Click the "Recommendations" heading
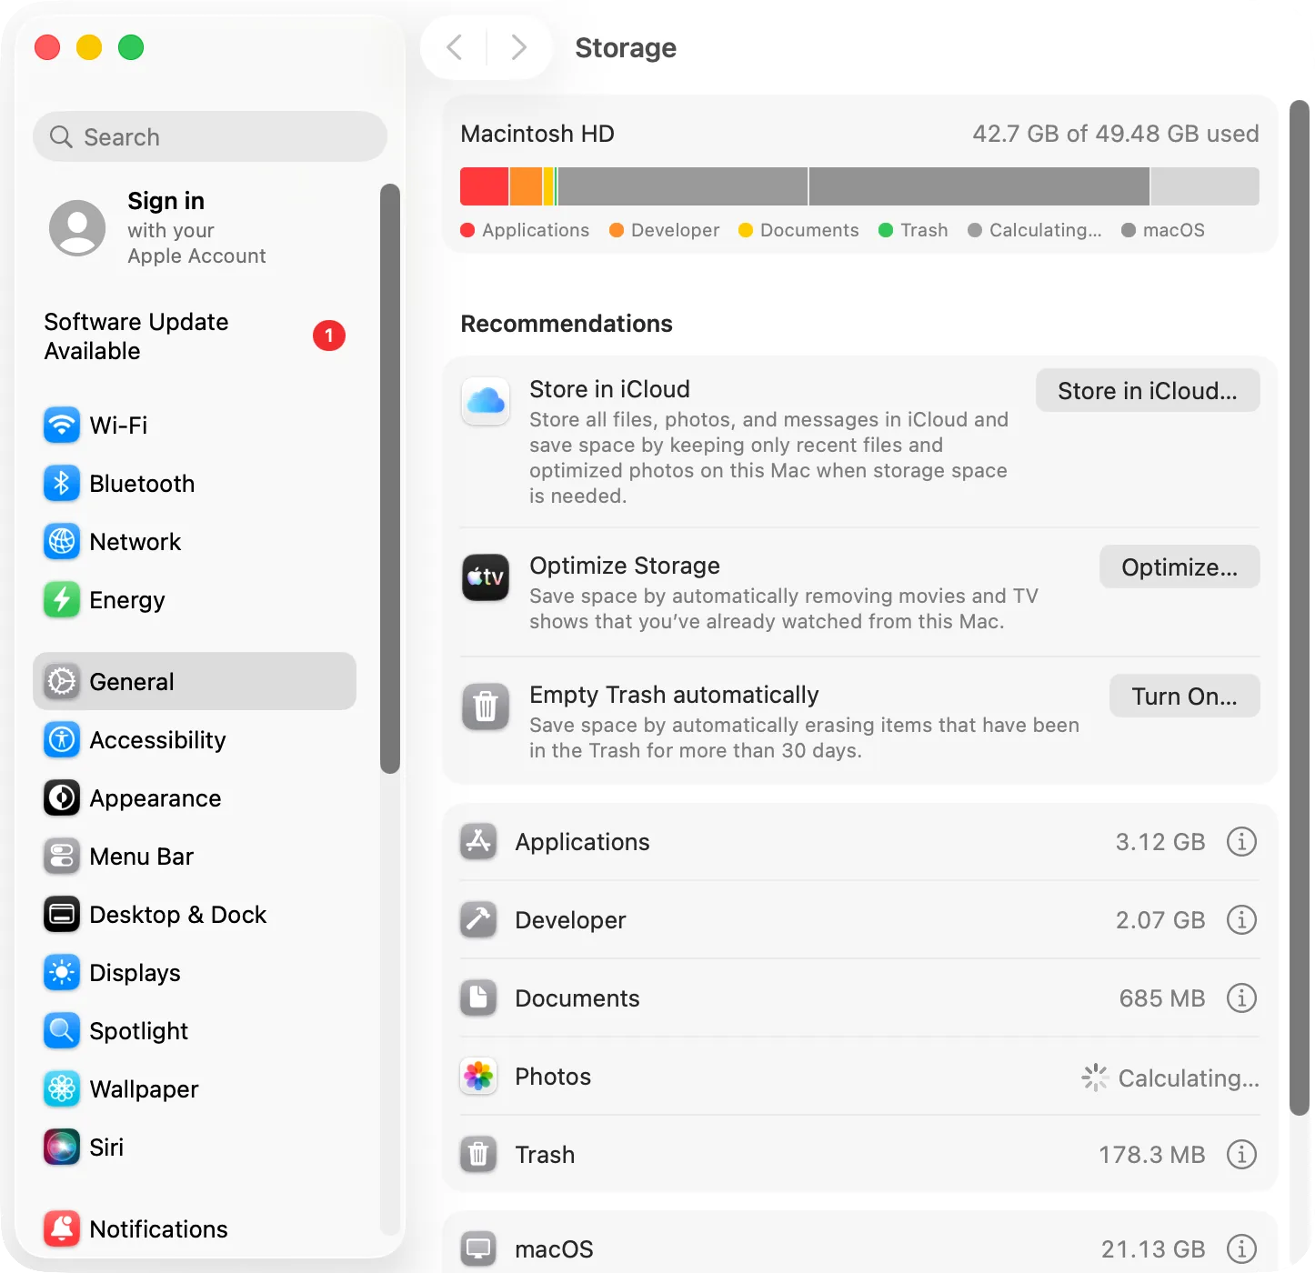The image size is (1315, 1273). point(567,324)
